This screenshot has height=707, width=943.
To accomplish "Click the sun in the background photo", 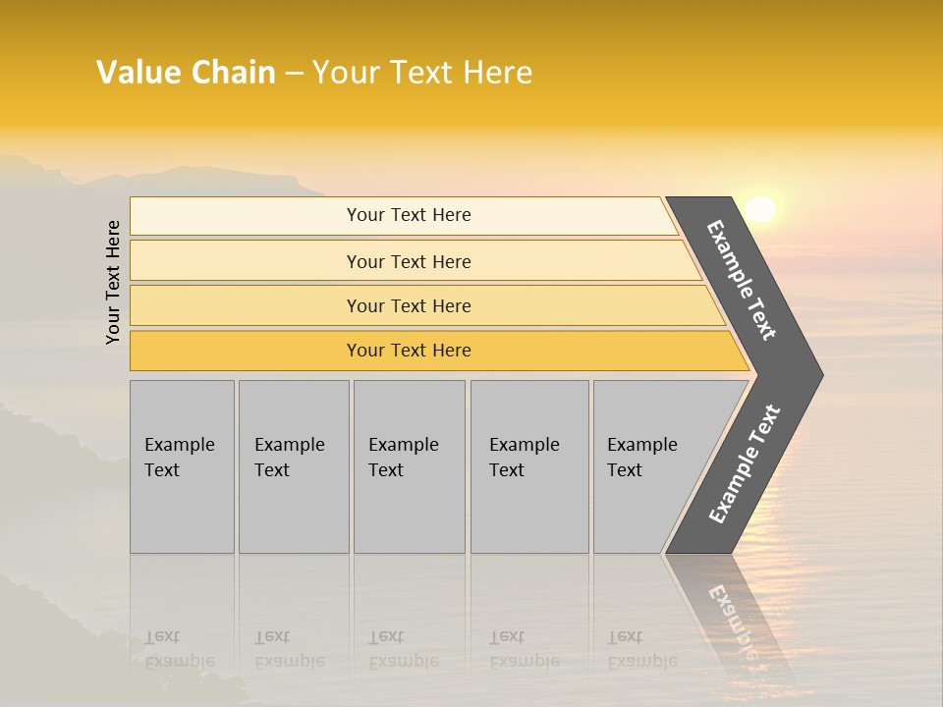I will [x=759, y=209].
